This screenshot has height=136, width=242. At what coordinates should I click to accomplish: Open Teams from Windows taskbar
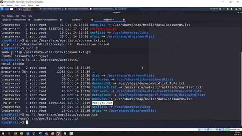pos(46,133)
